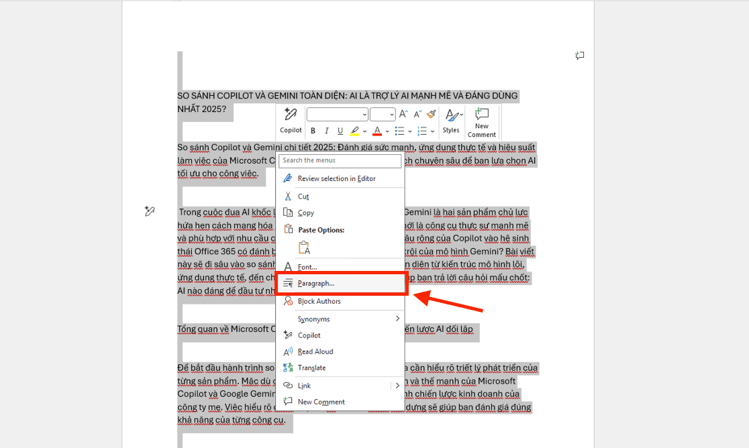Viewport: 749px width, 448px height.
Task: Click the Grow Font icon
Action: tap(403, 113)
